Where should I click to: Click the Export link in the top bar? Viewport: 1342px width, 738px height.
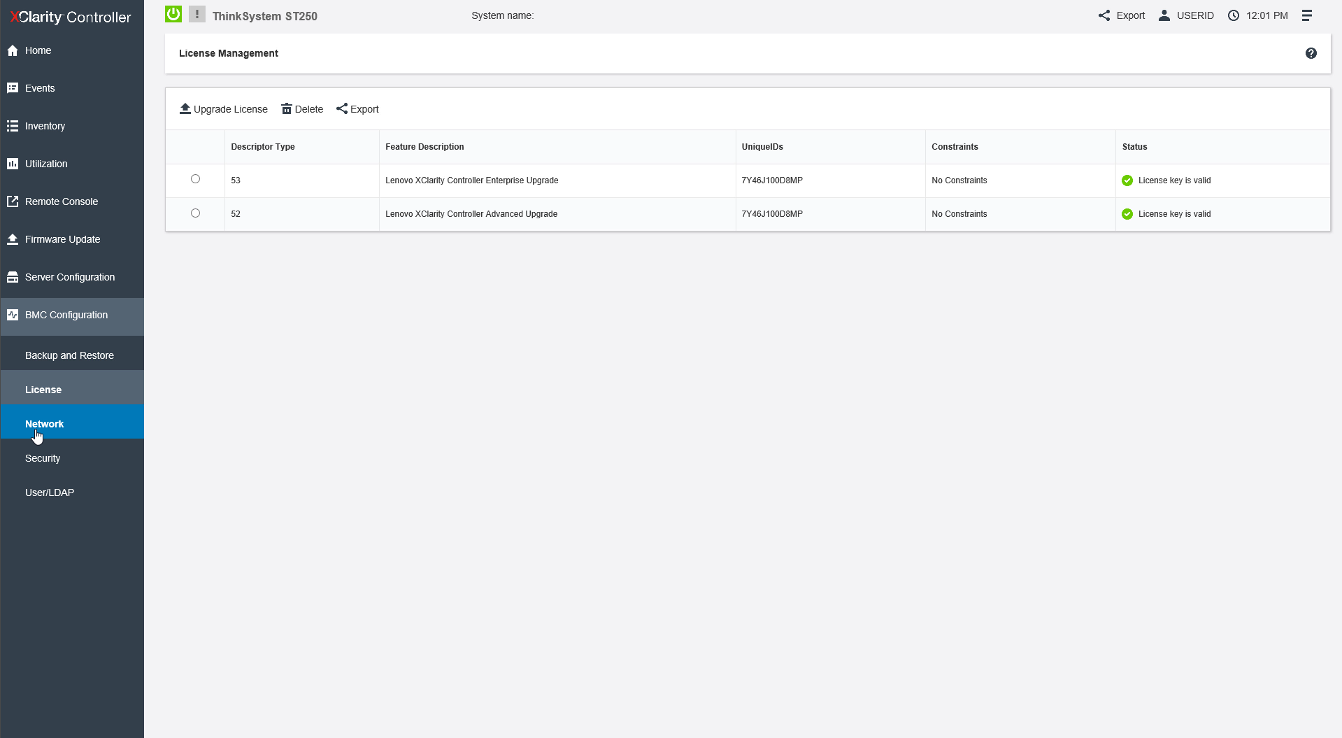(1122, 15)
